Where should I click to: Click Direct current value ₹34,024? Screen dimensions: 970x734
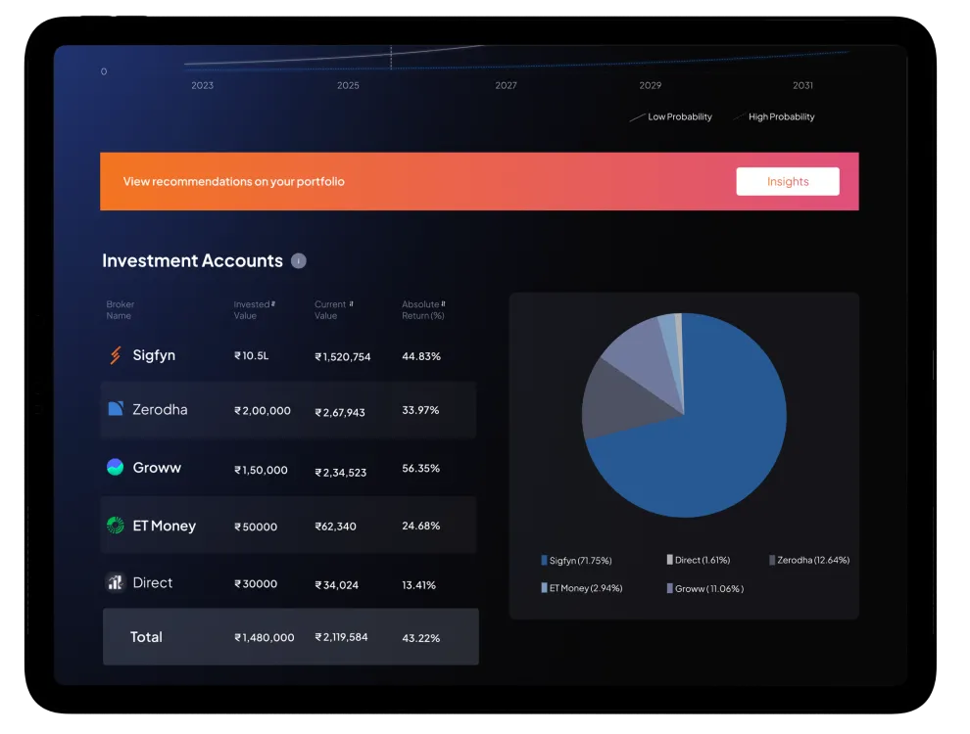click(336, 585)
